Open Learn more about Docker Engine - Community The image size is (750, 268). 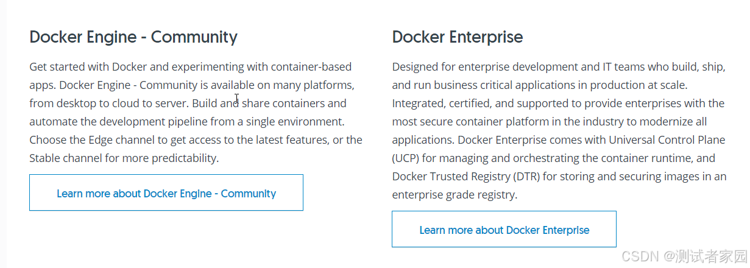[x=166, y=193]
